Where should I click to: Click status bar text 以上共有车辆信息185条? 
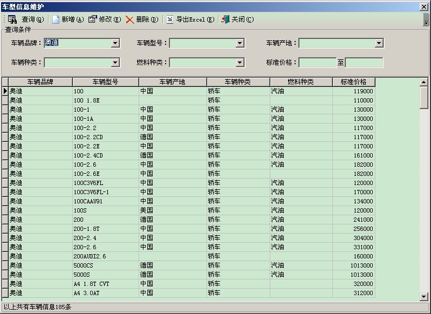point(37,307)
